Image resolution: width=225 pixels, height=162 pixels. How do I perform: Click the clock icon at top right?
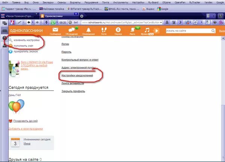(x=220, y=16)
